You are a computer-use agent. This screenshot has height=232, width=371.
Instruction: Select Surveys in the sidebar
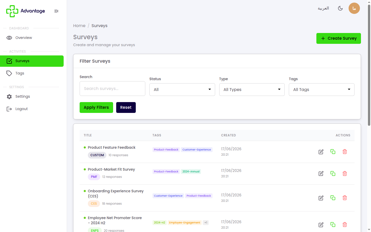32,61
